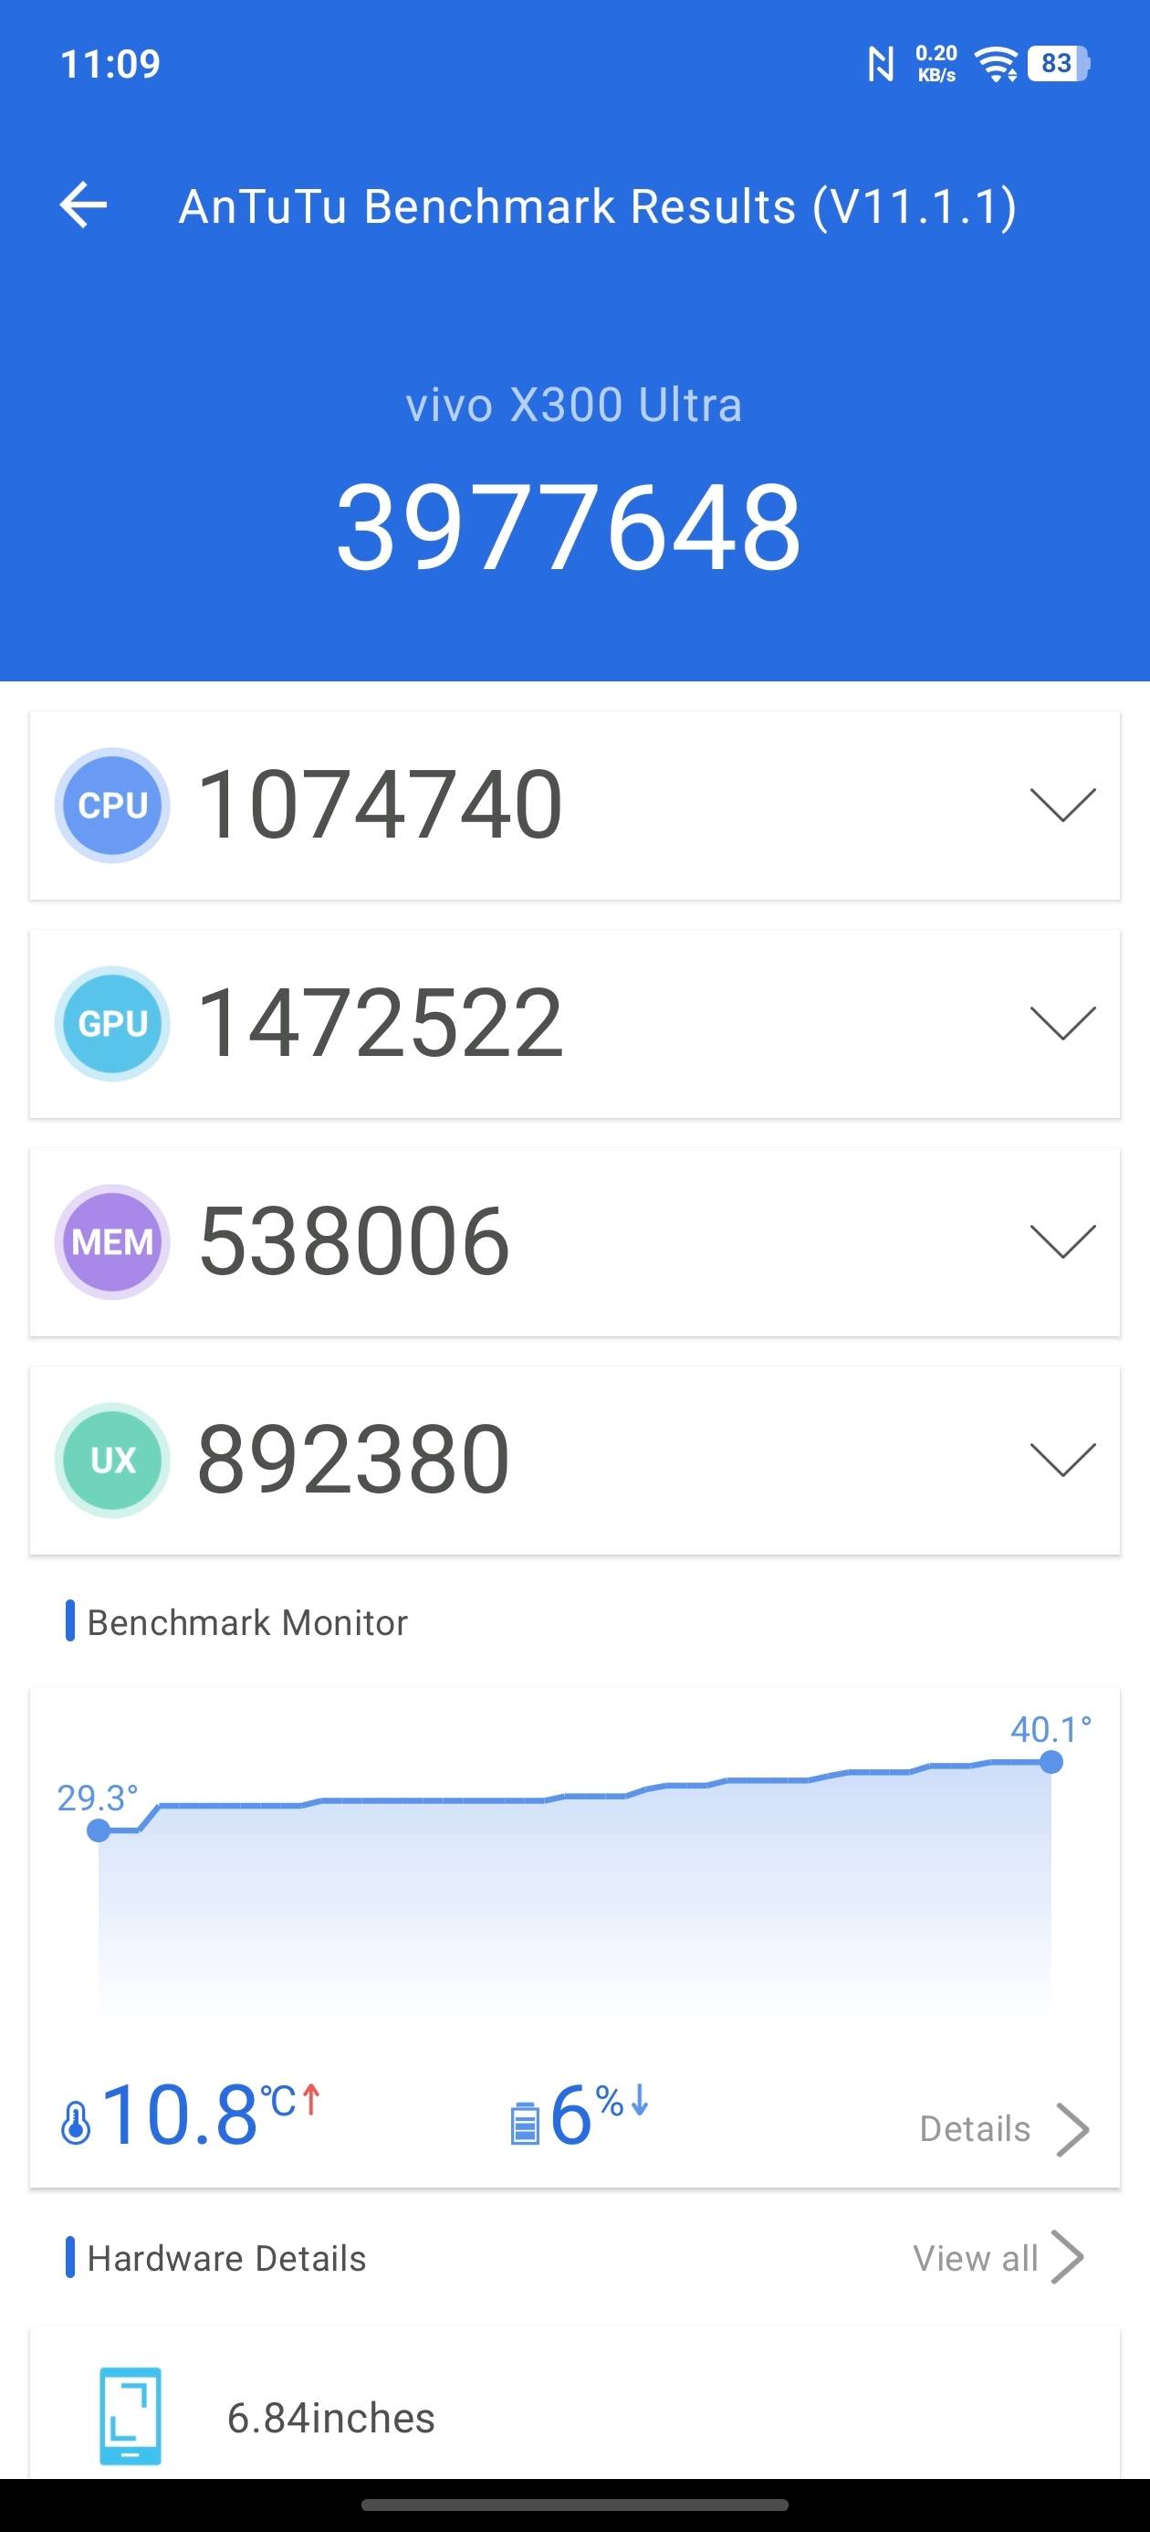Tap the total score 3977648
The width and height of the screenshot is (1150, 2532).
point(570,526)
